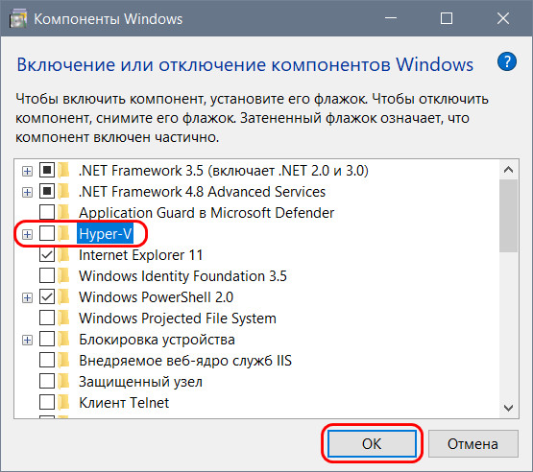The height and width of the screenshot is (472, 533).
Task: Expand the Hyper-V tree node
Action: click(x=27, y=234)
